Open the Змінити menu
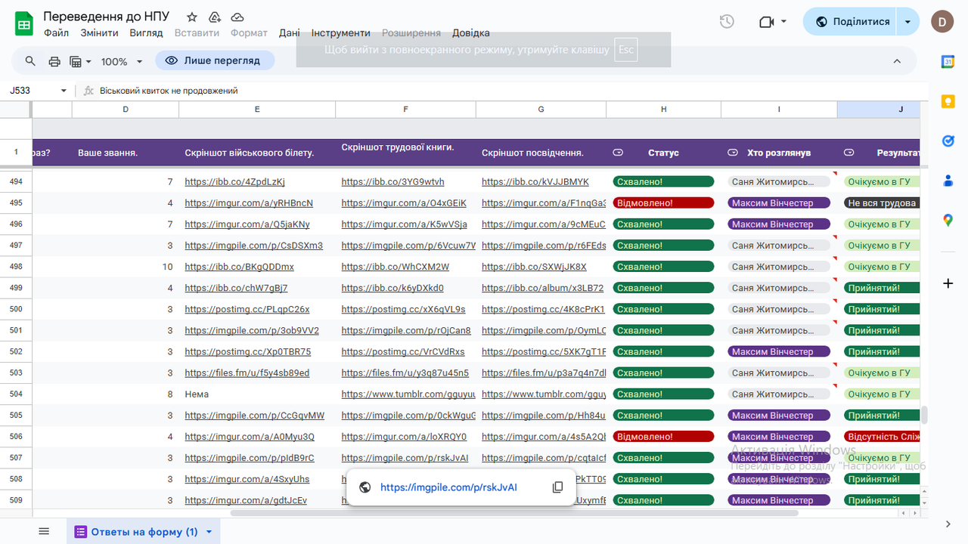The image size is (968, 544). pyautogui.click(x=99, y=33)
